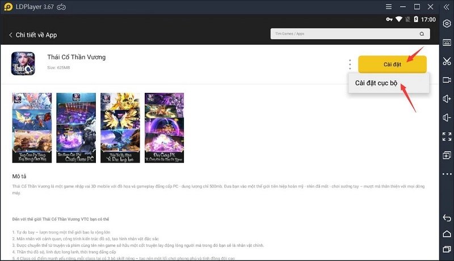The image size is (454, 261).
Task: Click the Size: 625MB text
Action: click(58, 67)
